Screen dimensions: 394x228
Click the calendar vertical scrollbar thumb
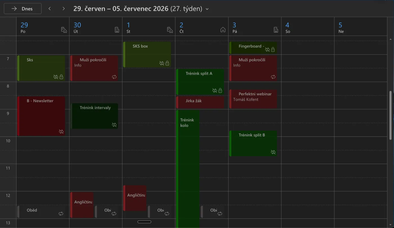coord(390,115)
